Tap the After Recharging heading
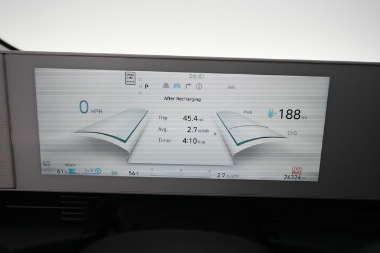The height and width of the screenshot is (253, 380). coord(182,99)
